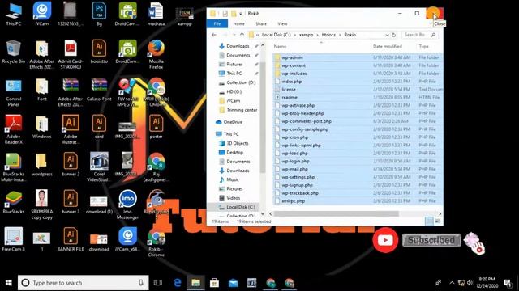Screen dimensions: 519x291
Task: Open the Home ribbon tab
Action: [x=238, y=23]
